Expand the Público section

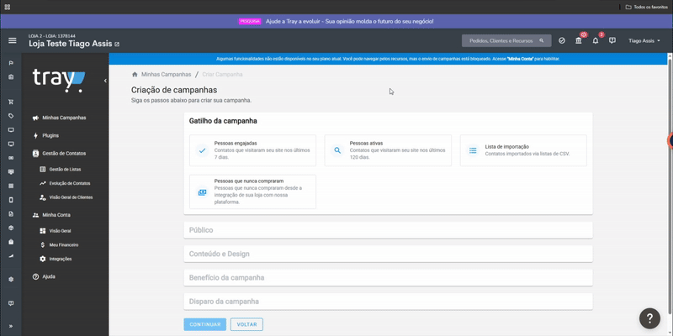point(388,230)
